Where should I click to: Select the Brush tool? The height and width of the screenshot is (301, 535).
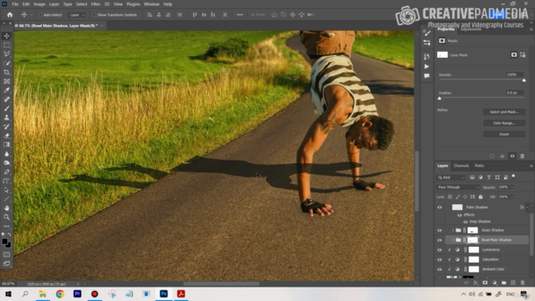pos(7,108)
